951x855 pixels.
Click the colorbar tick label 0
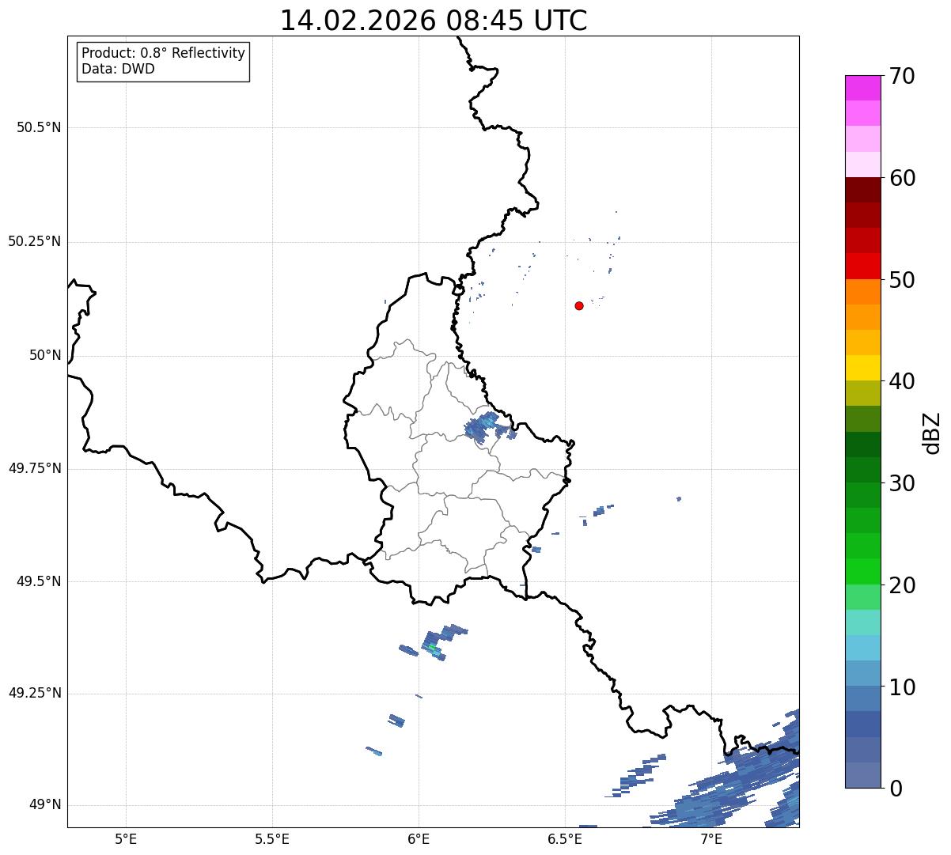[x=895, y=789]
